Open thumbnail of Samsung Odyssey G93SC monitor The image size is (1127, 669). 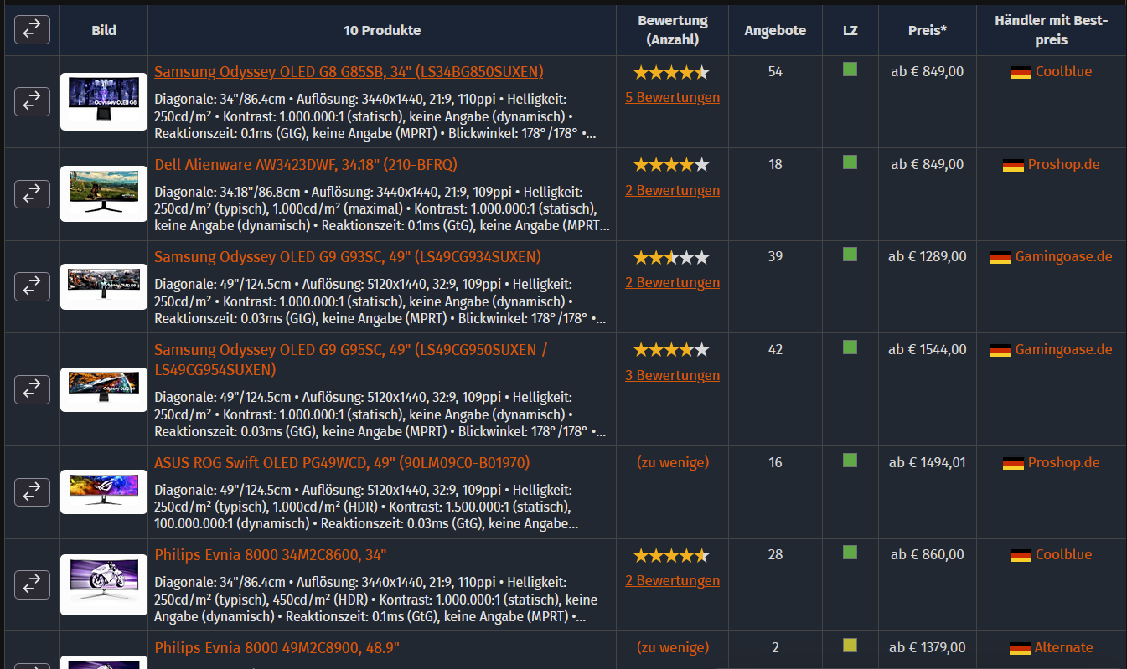click(104, 287)
